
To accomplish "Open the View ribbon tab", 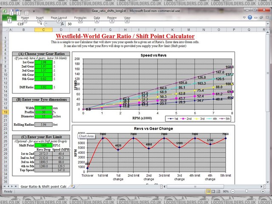I will click(127, 18).
